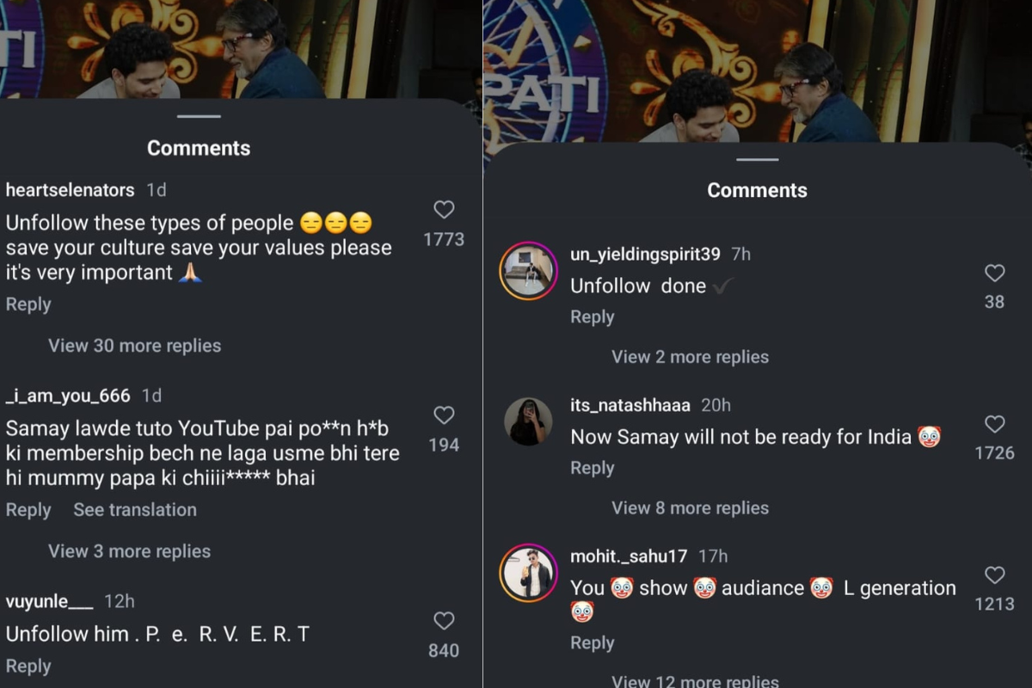Like the un_yieldingspirit39 comment
This screenshot has width=1032, height=688.
click(994, 273)
